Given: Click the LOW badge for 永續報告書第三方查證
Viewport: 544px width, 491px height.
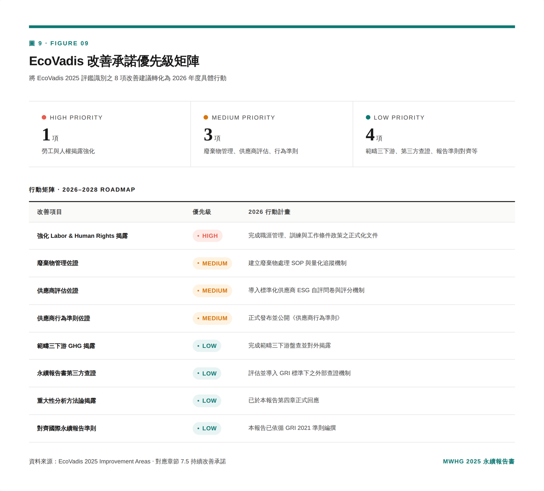Looking at the screenshot, I should click(x=207, y=373).
